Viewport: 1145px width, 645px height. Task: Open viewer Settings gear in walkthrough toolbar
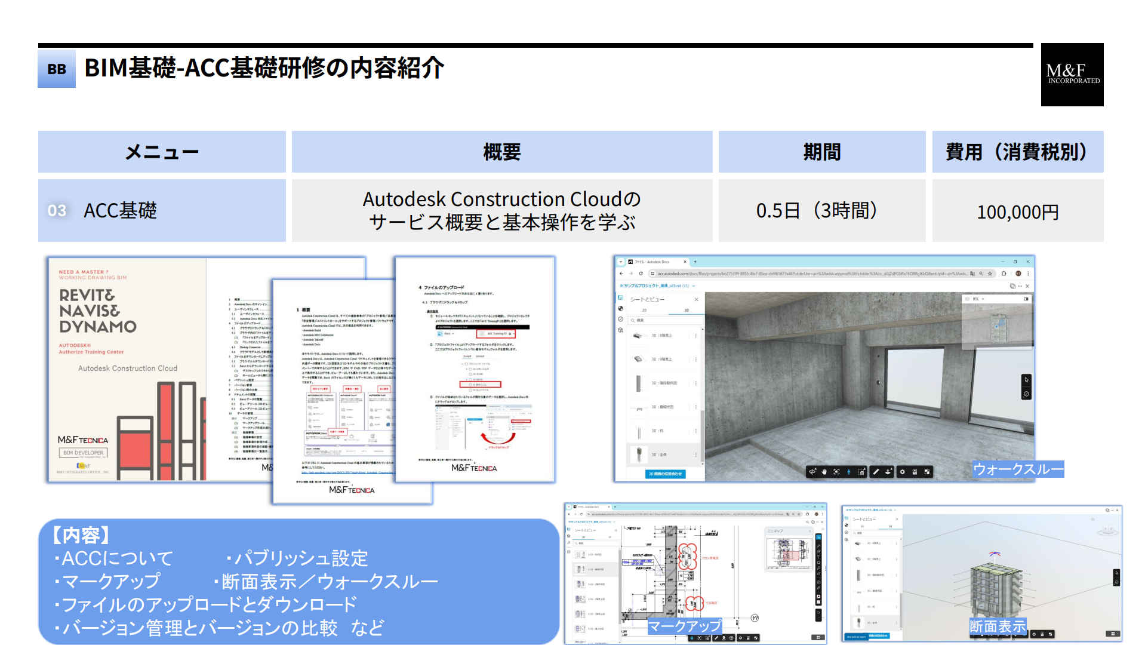click(x=902, y=472)
